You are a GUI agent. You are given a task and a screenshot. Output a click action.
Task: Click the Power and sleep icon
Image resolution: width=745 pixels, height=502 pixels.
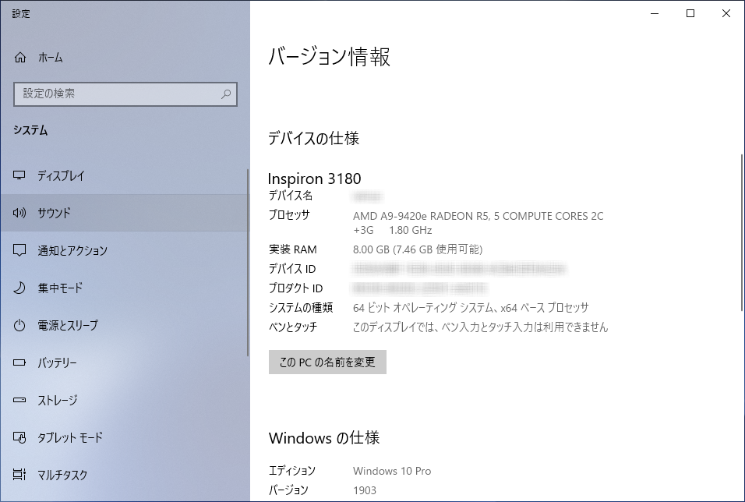[19, 325]
